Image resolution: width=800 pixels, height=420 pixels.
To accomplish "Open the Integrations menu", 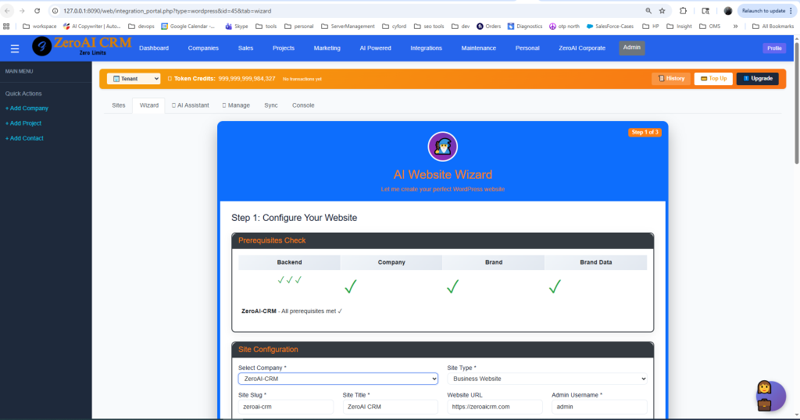I will point(426,48).
